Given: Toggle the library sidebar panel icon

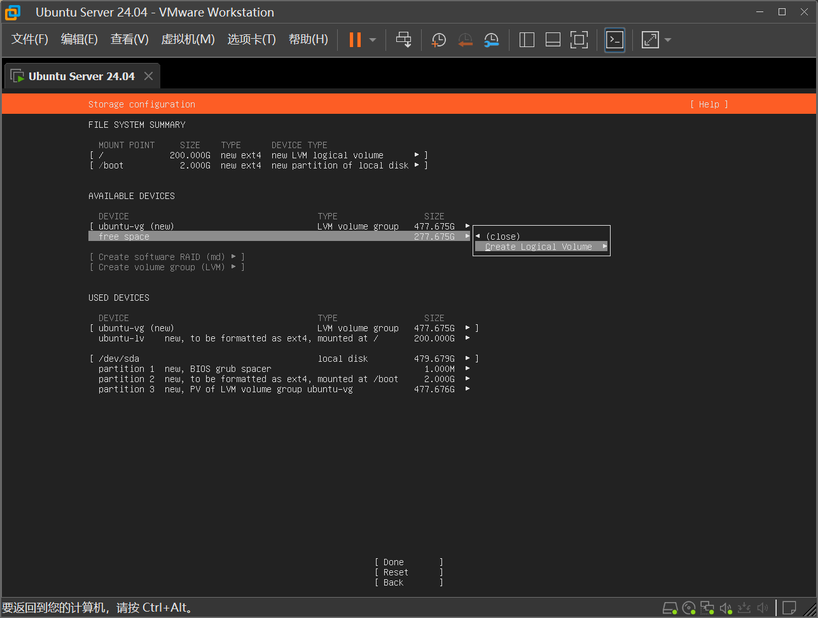Looking at the screenshot, I should tap(527, 40).
